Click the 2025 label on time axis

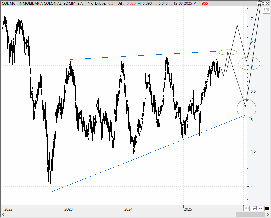pos(188,209)
